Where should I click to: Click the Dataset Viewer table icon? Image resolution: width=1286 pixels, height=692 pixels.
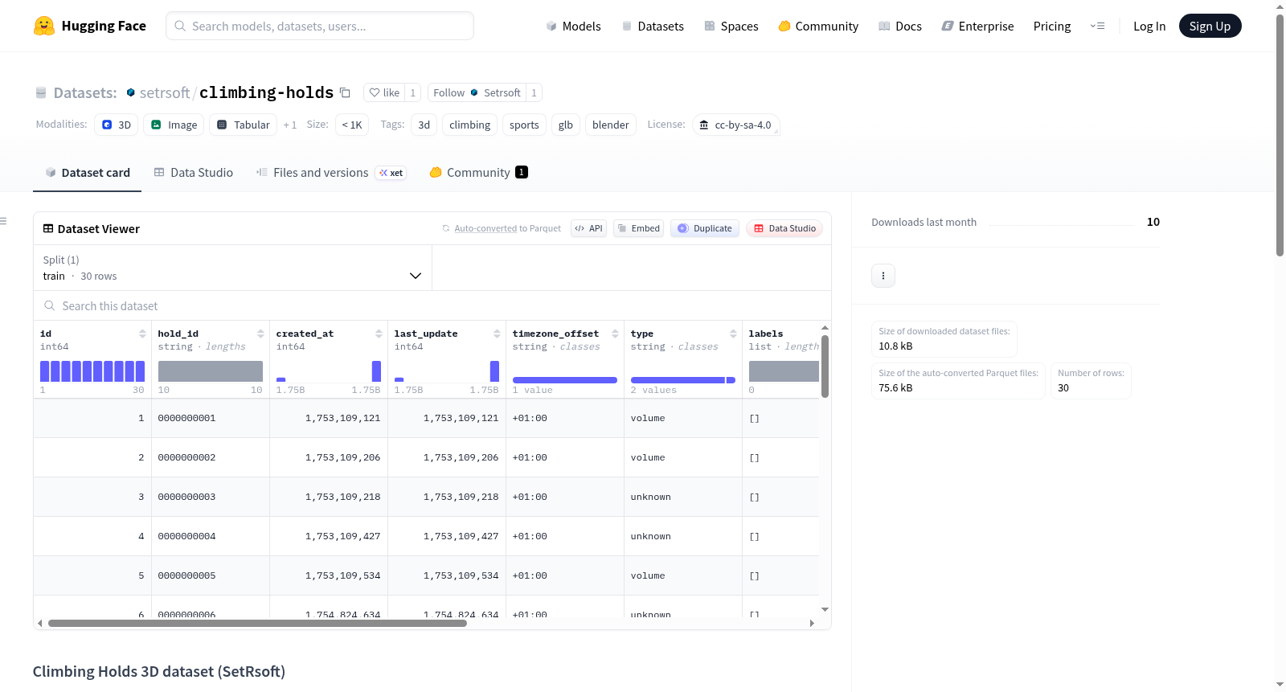click(48, 228)
